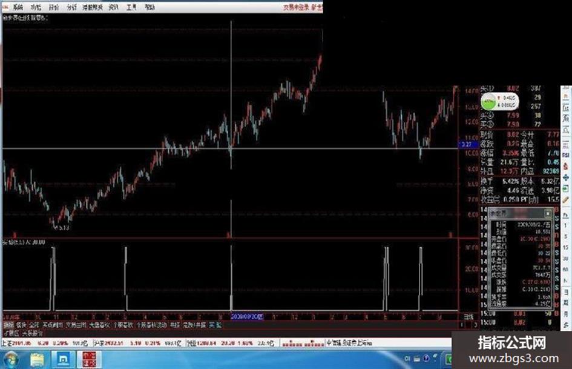
Task: Click the small '1' page button under 日线
Action: pyautogui.click(x=462, y=325)
